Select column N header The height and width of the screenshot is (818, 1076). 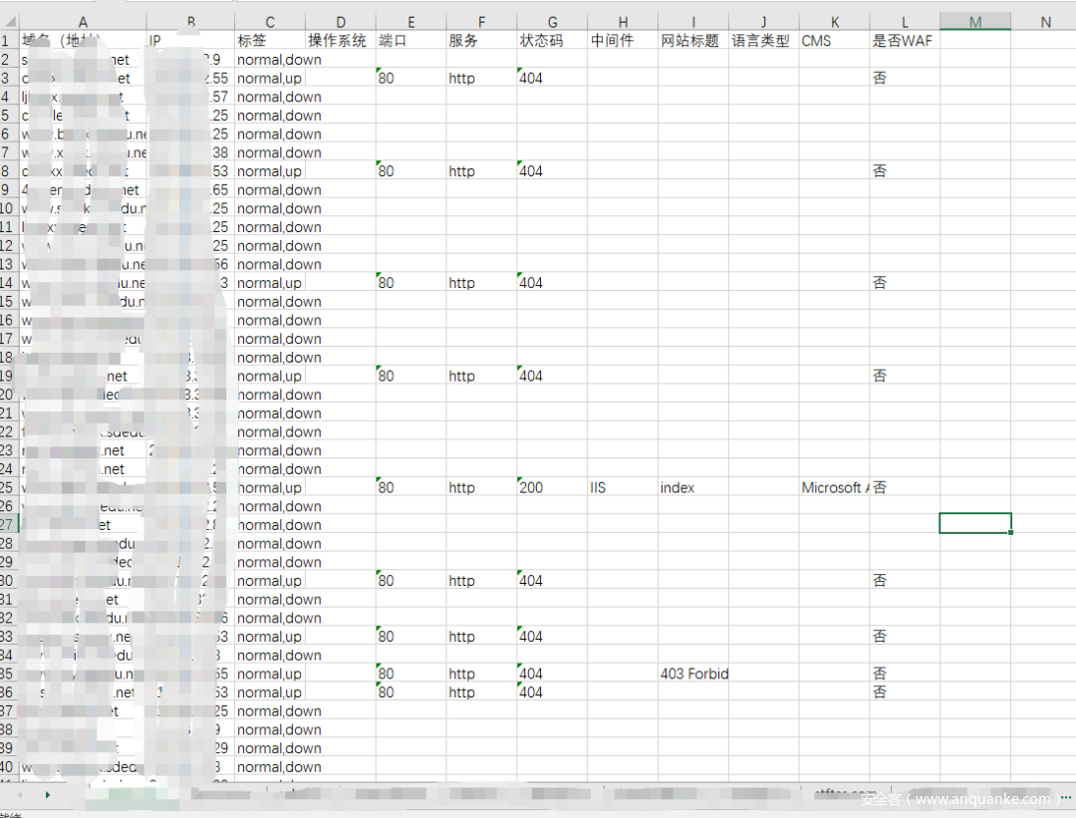click(1045, 22)
